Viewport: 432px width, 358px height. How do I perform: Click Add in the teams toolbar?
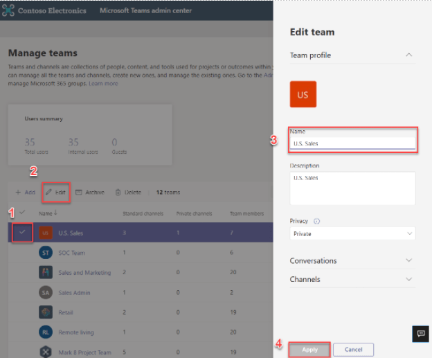point(26,192)
